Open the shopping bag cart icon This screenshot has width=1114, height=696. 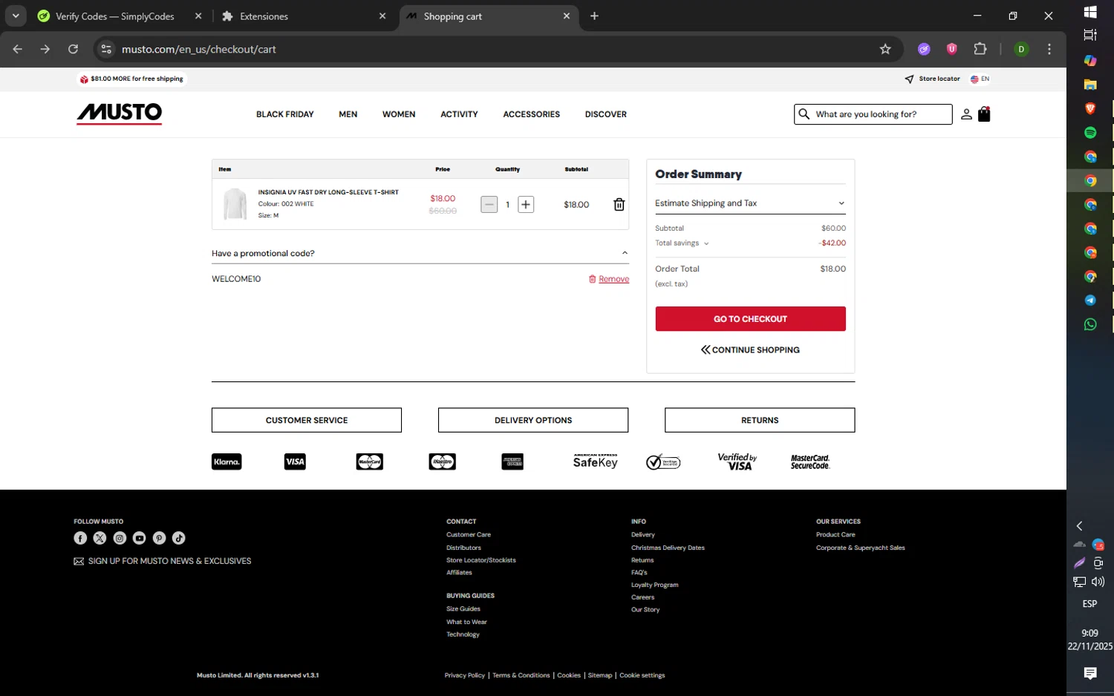[984, 114]
